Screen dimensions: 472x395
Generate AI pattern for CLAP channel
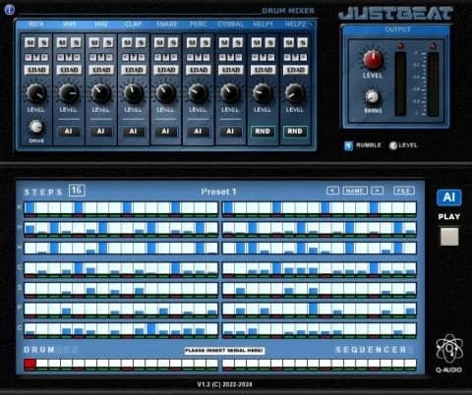(x=133, y=132)
